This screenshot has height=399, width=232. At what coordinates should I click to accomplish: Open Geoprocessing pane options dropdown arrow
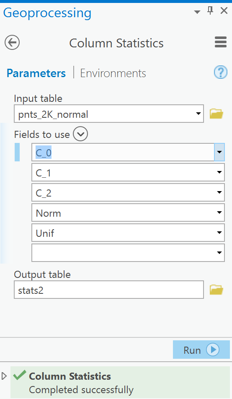coord(197,12)
